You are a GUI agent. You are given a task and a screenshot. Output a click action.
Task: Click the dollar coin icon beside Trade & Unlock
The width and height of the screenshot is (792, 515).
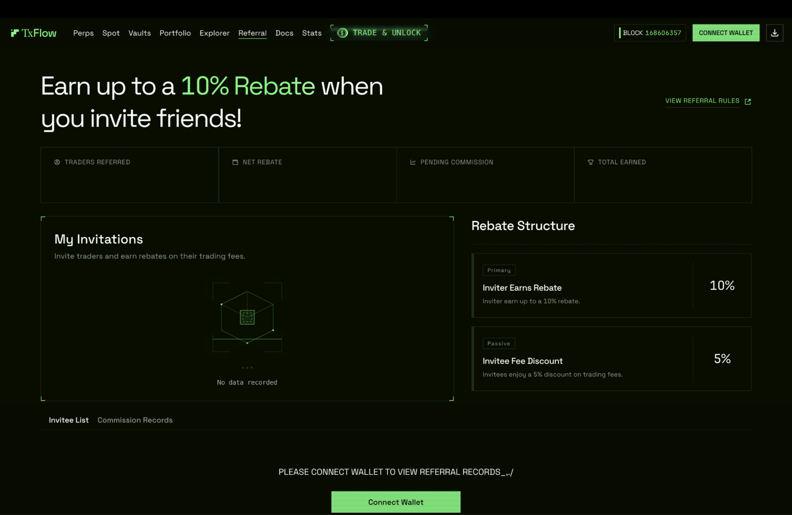coord(343,33)
